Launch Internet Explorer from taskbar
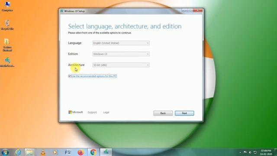277x156 pixels. (18, 152)
